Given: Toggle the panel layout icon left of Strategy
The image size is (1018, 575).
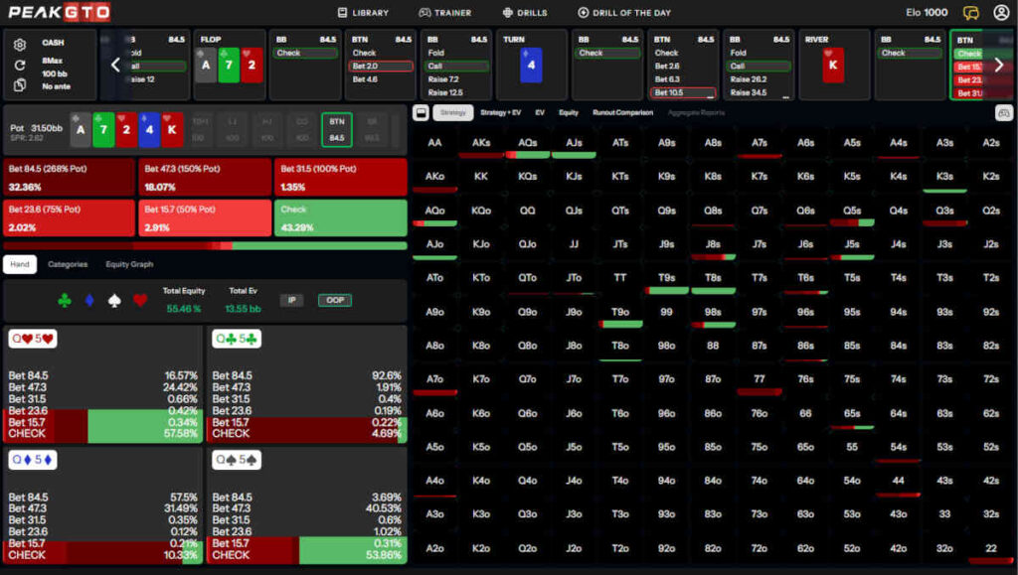Looking at the screenshot, I should click(421, 113).
